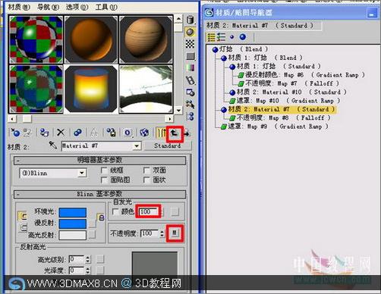The height and width of the screenshot is (294, 381).
Task: Switch navigator to list-plus-icons view
Action: [x=221, y=37]
